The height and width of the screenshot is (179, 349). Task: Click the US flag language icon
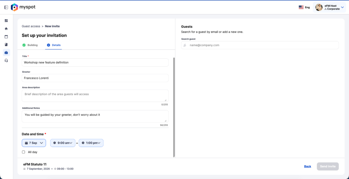point(301,7)
